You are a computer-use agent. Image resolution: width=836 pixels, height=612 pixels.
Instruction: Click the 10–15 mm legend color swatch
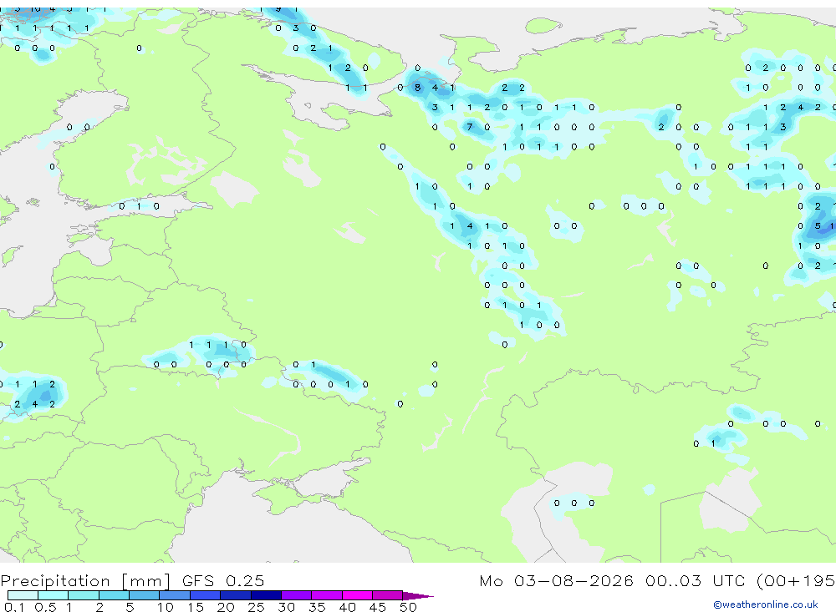point(175,595)
